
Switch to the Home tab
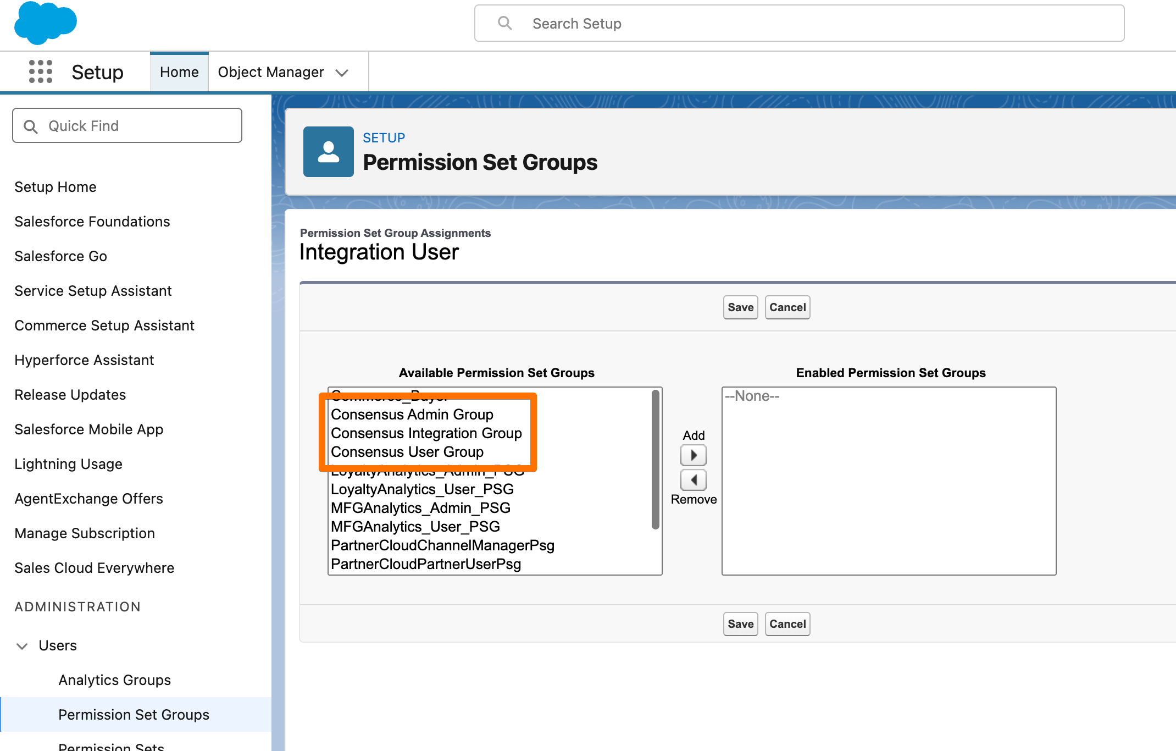pos(179,72)
